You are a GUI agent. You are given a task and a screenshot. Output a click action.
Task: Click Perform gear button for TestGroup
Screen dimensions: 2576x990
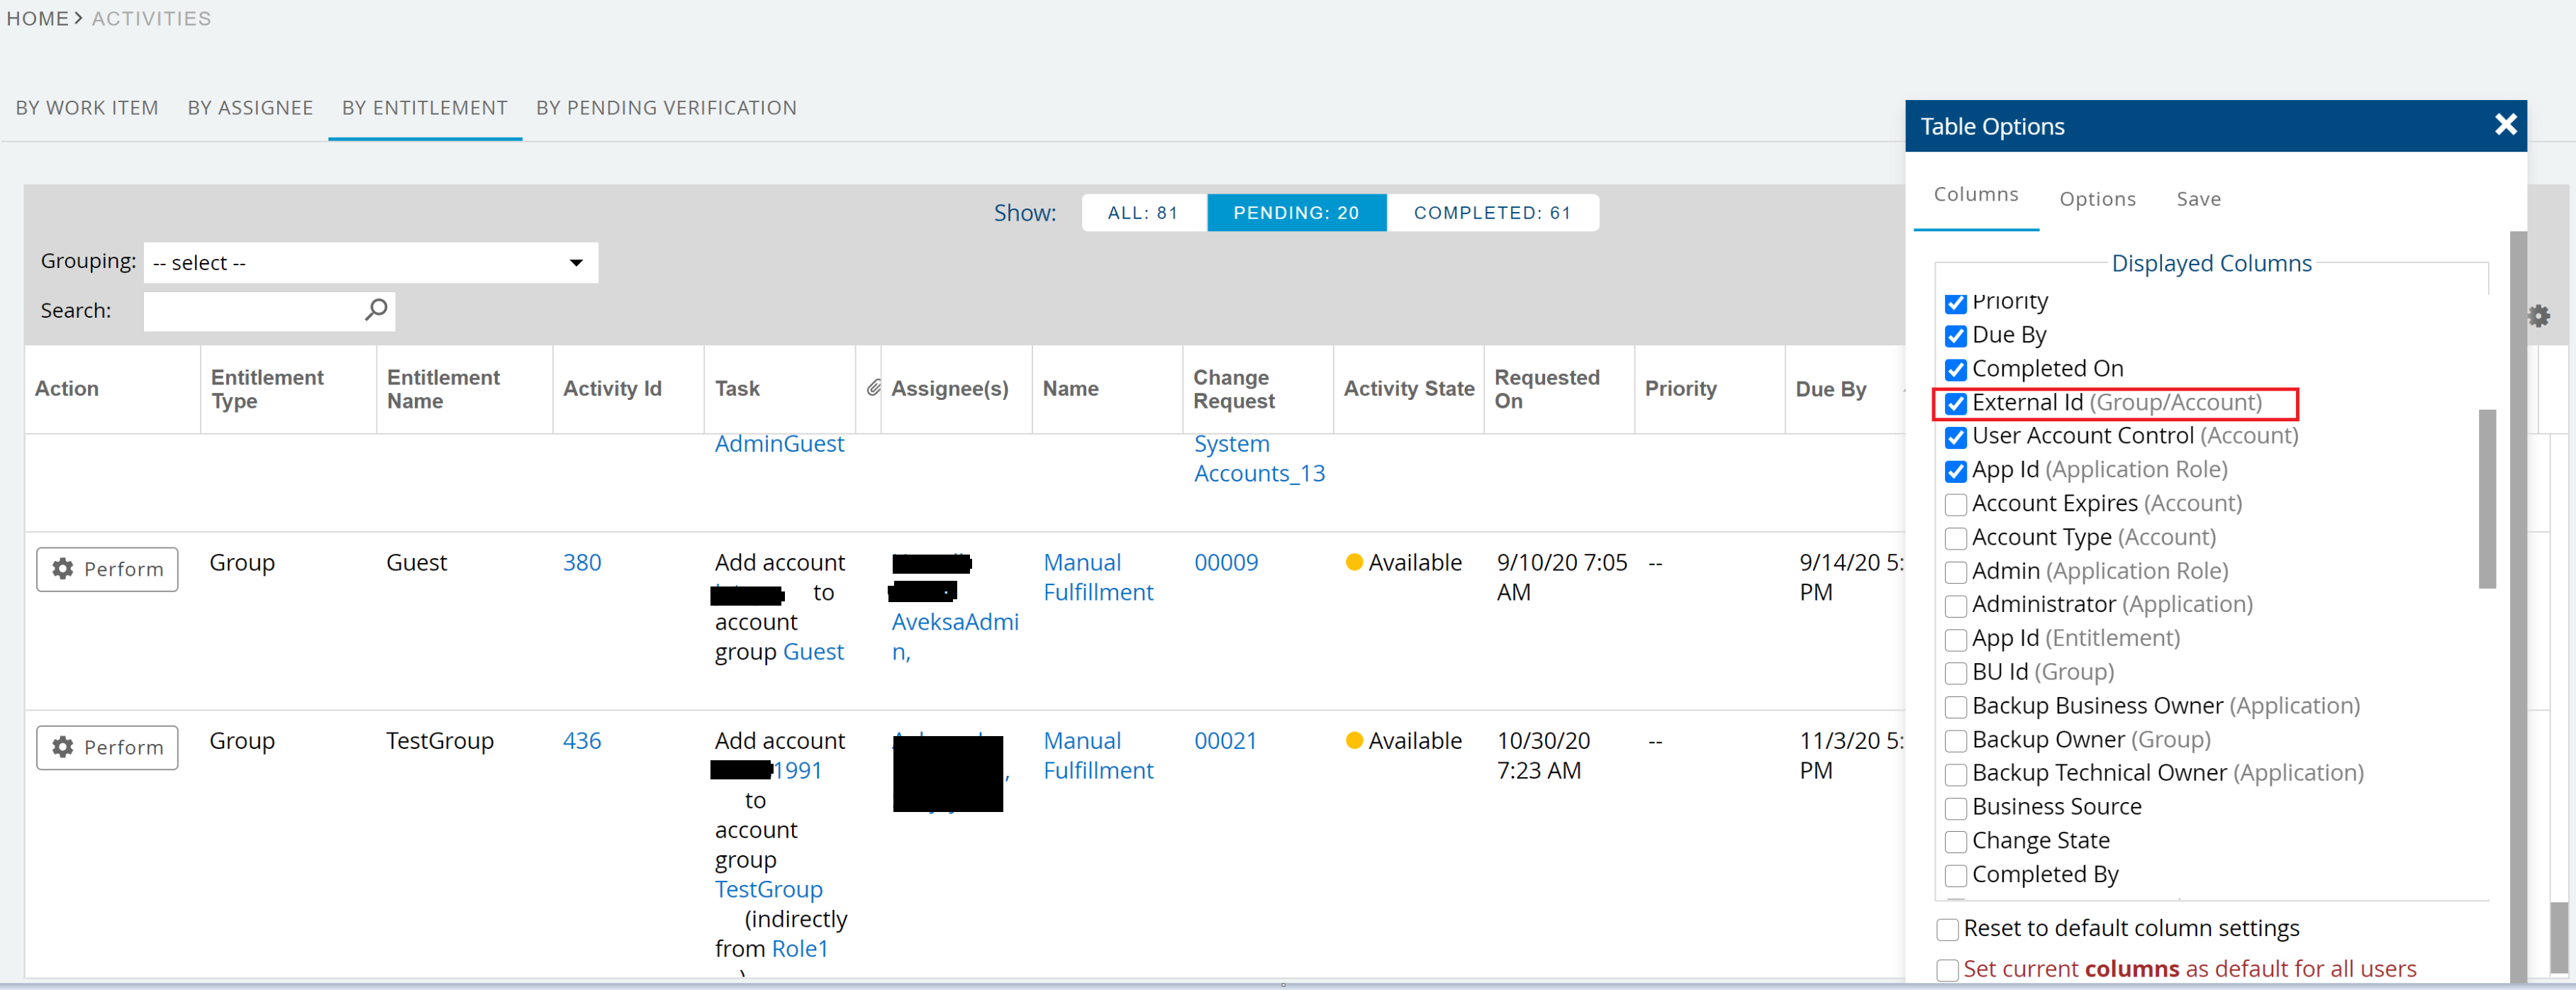pos(108,747)
